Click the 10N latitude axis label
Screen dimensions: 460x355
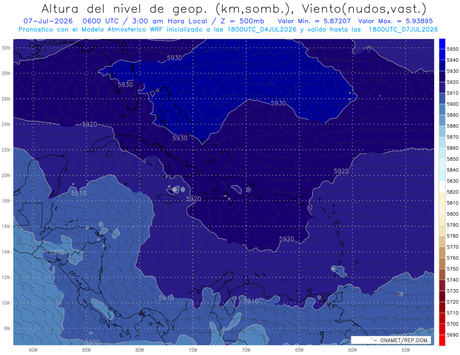[6, 303]
